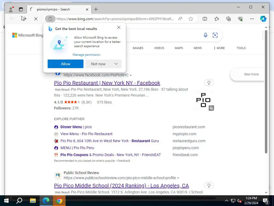Open Manage permission link
Screen dimensions: 274x206
[86, 55]
